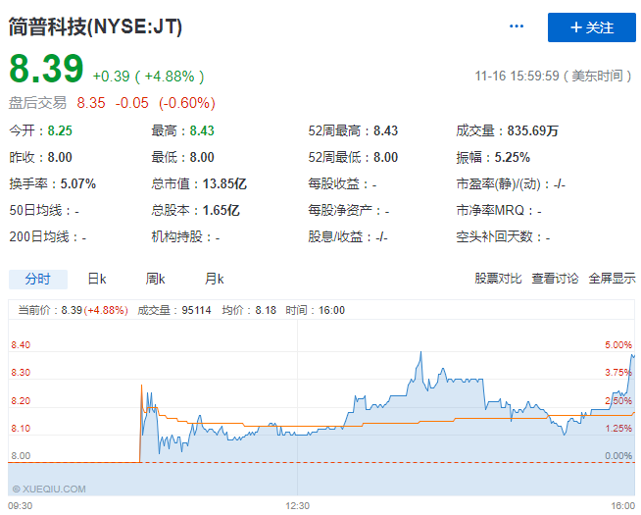
Task: Click the 换手率 value 5.07%
Action: 78,184
